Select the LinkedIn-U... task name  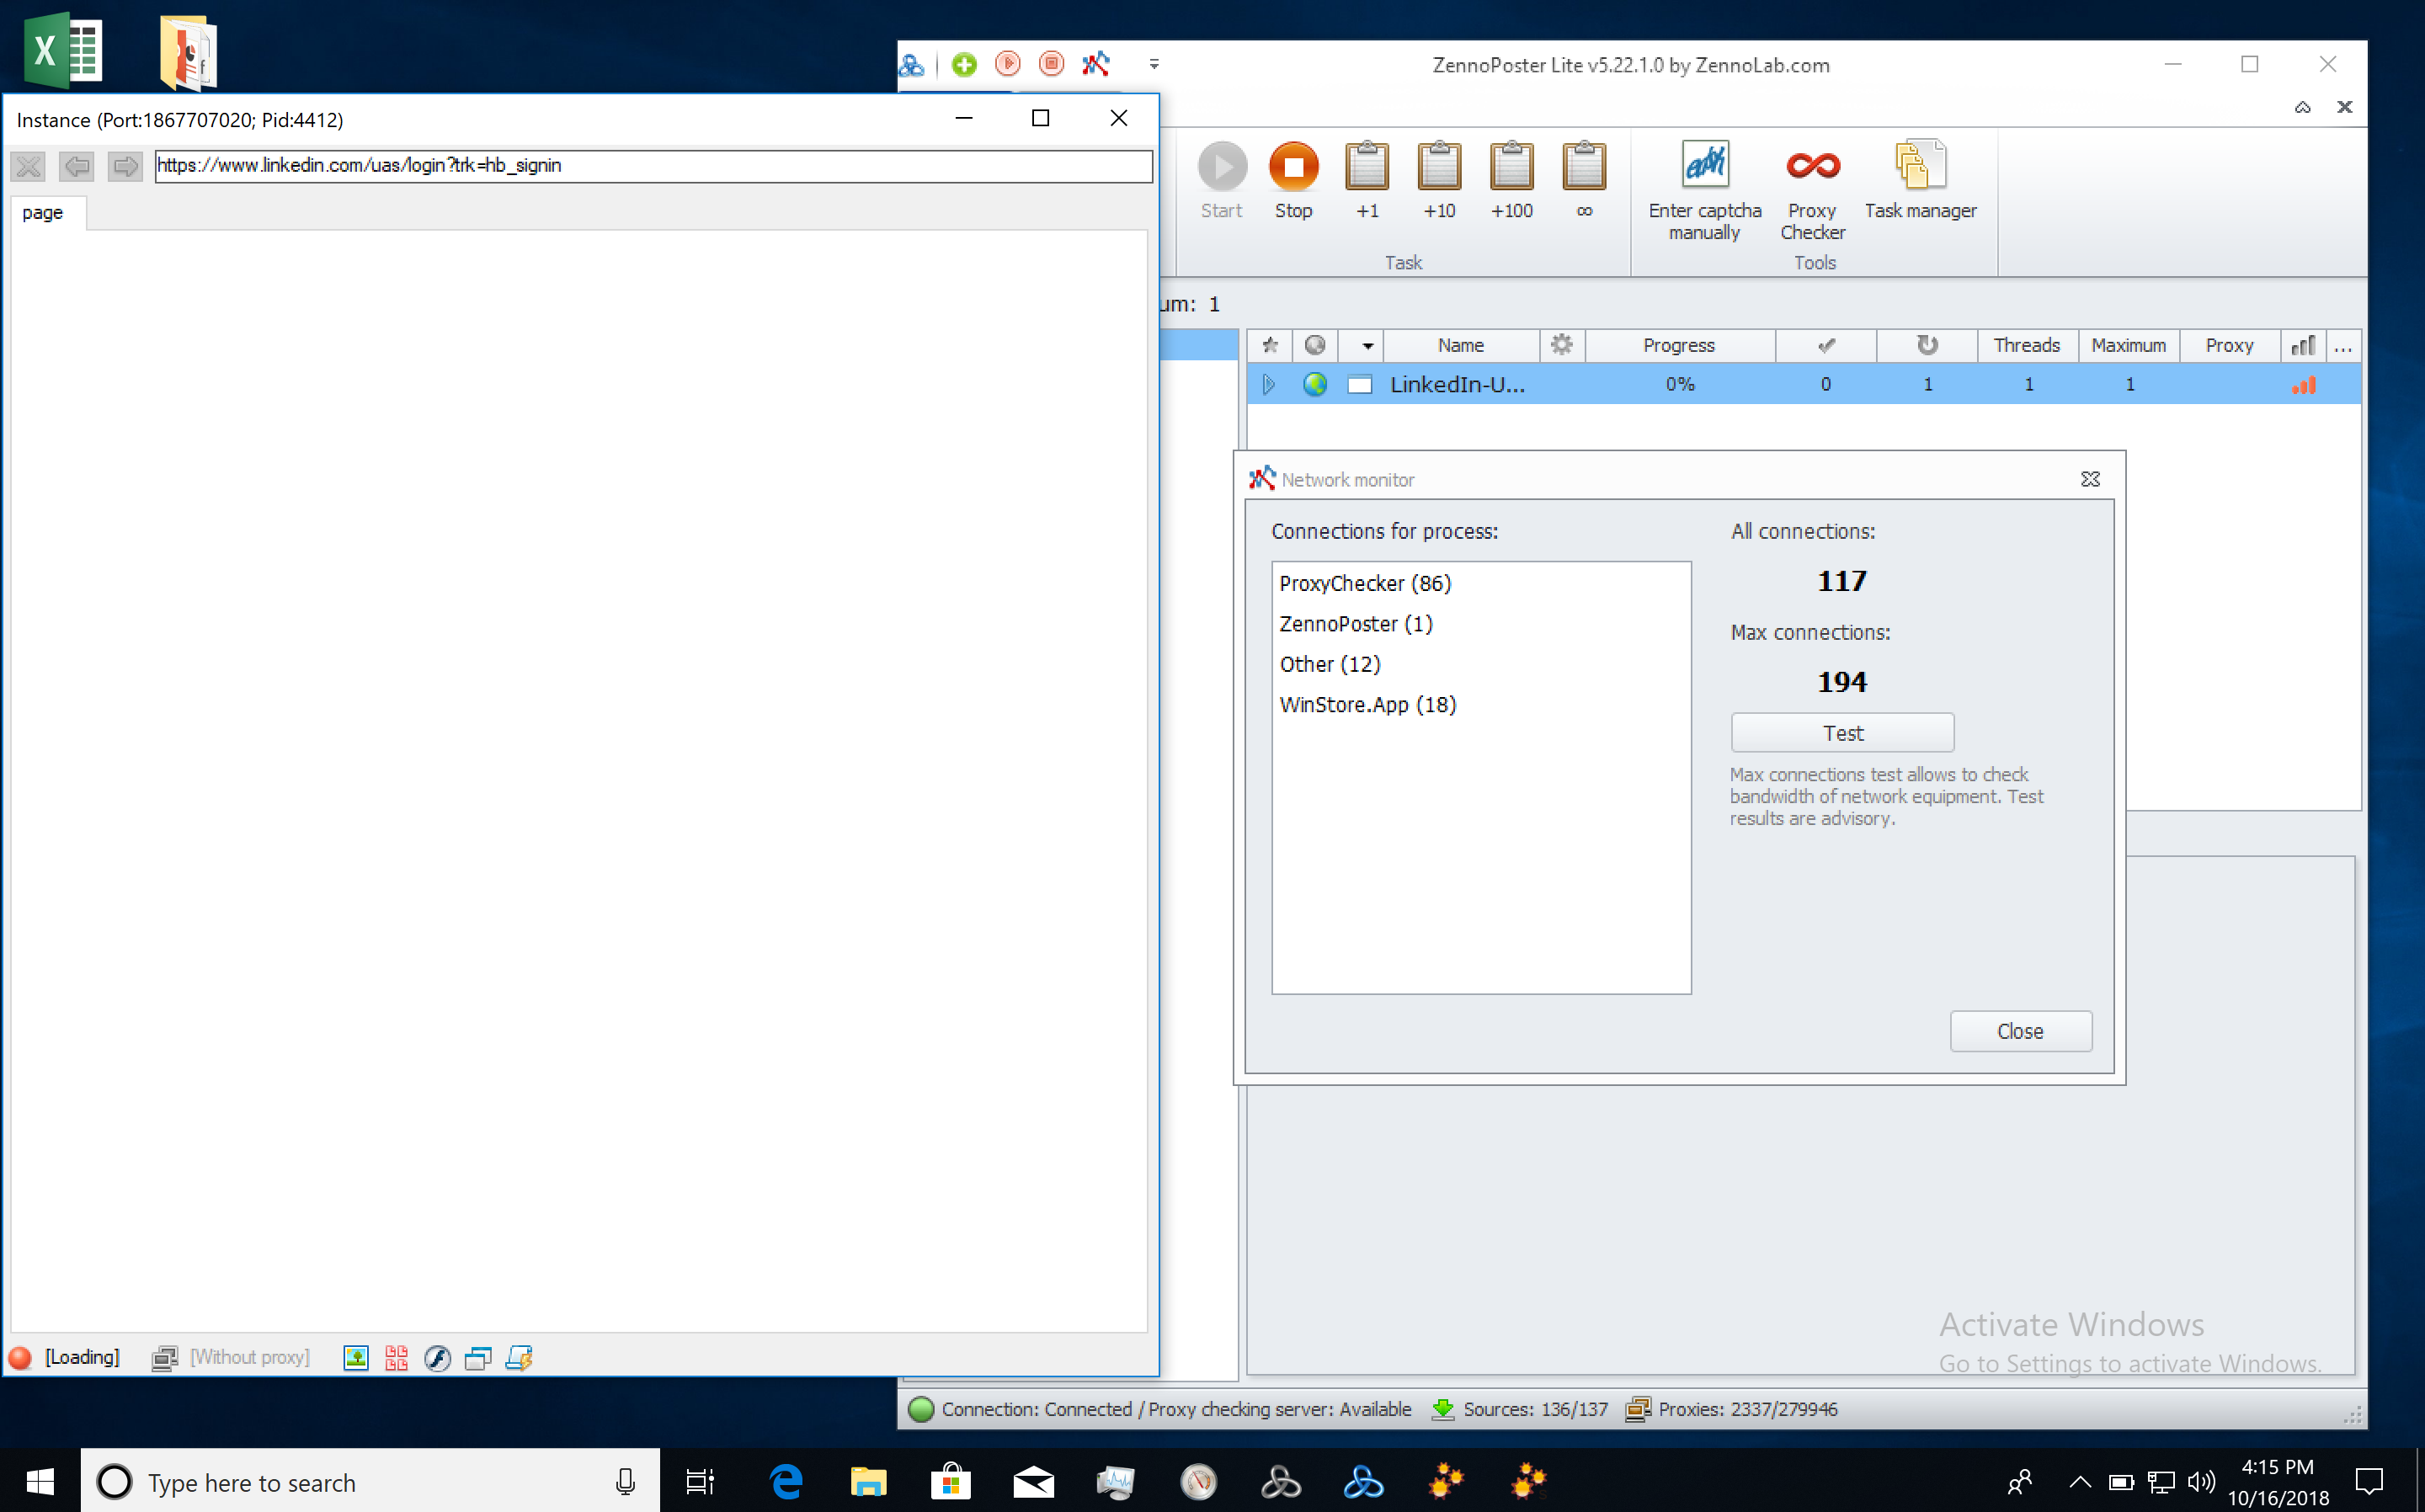[x=1457, y=384]
